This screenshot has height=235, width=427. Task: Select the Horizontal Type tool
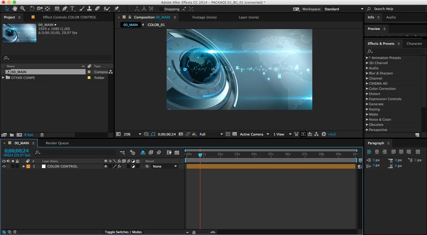pyautogui.click(x=72, y=9)
